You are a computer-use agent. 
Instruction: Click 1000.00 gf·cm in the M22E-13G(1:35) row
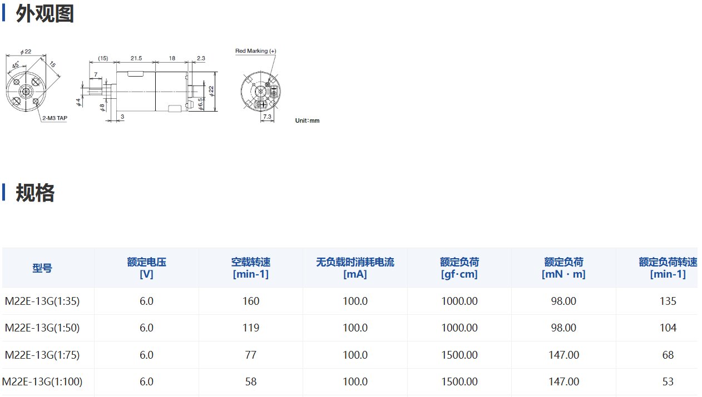coord(459,301)
